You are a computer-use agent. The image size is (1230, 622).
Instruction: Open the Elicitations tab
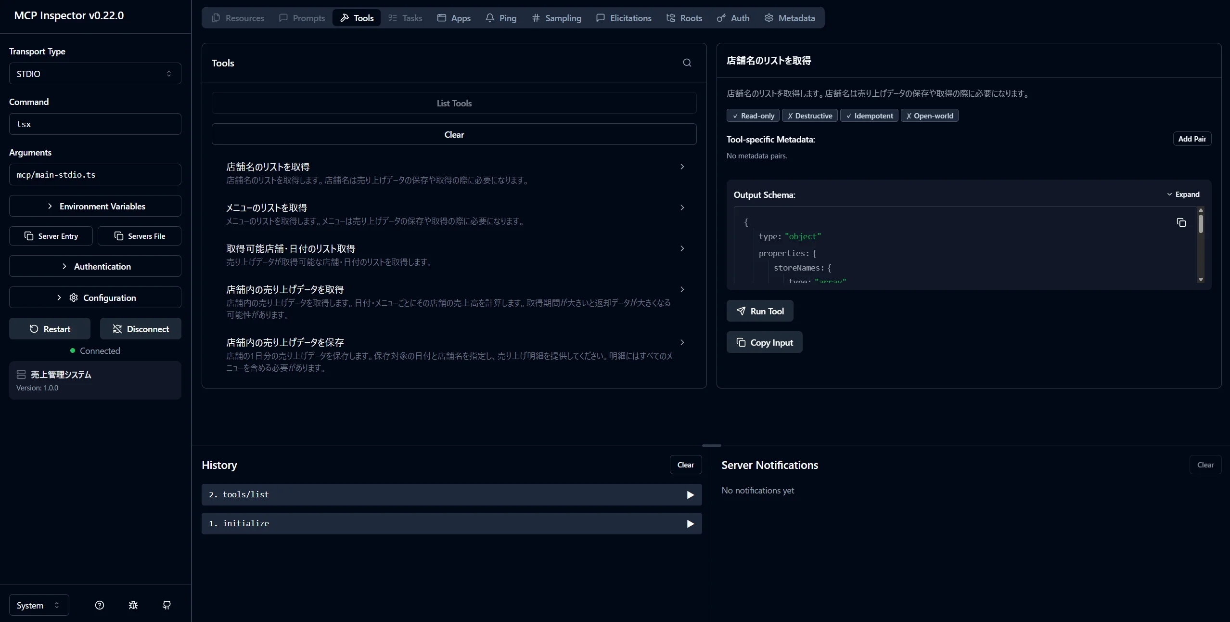(x=624, y=18)
